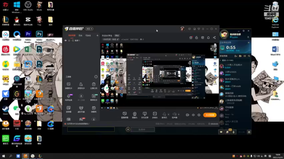
Task: Tick the checkbox beside 截屏 1 source
Action: point(73,41)
